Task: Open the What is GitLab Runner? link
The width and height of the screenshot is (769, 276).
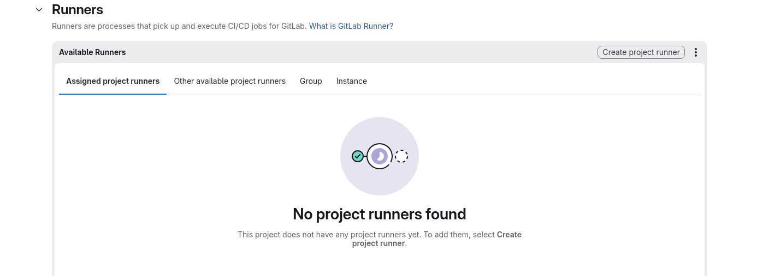Action: [351, 26]
